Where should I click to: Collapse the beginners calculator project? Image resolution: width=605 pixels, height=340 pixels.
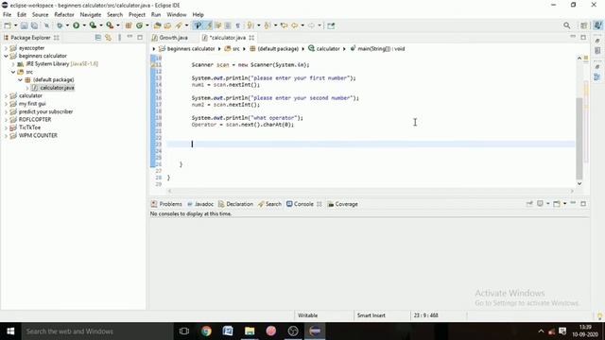[6, 56]
